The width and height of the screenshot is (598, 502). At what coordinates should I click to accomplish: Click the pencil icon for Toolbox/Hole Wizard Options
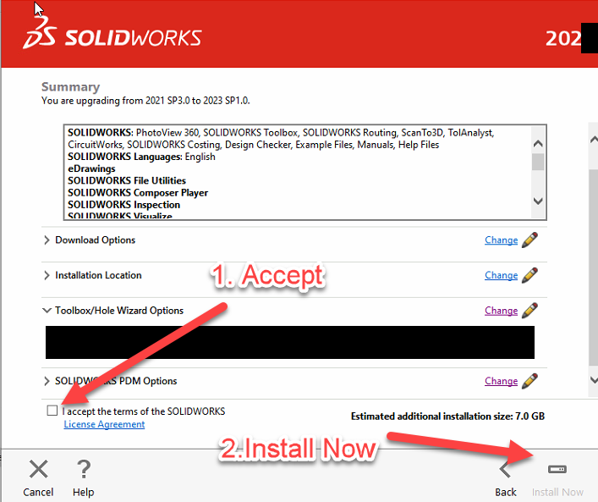click(529, 311)
